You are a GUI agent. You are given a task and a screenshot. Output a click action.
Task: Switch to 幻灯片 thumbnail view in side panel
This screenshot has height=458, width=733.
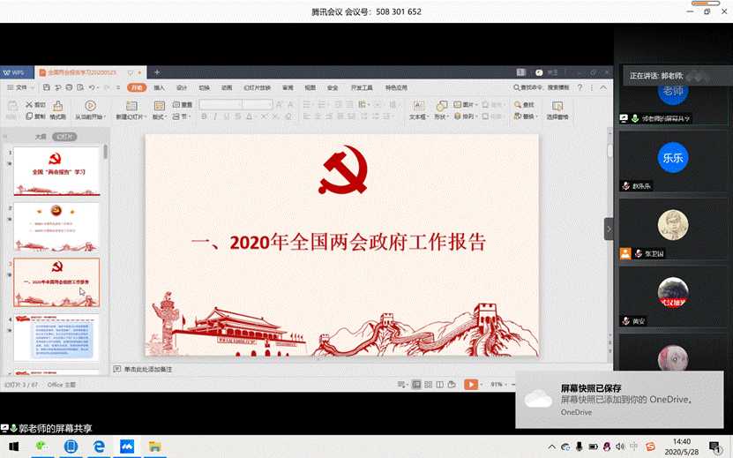(x=65, y=138)
